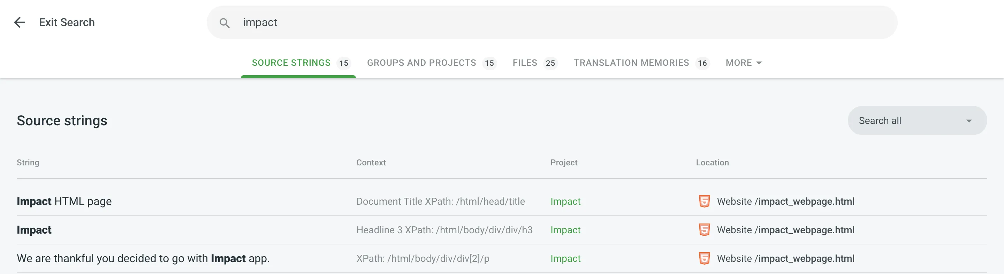Open the "We are thankful" string result
Viewport: 1004px width, 274px height.
(143, 258)
